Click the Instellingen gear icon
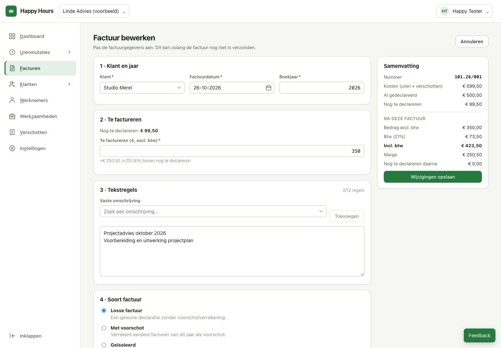 (12, 148)
